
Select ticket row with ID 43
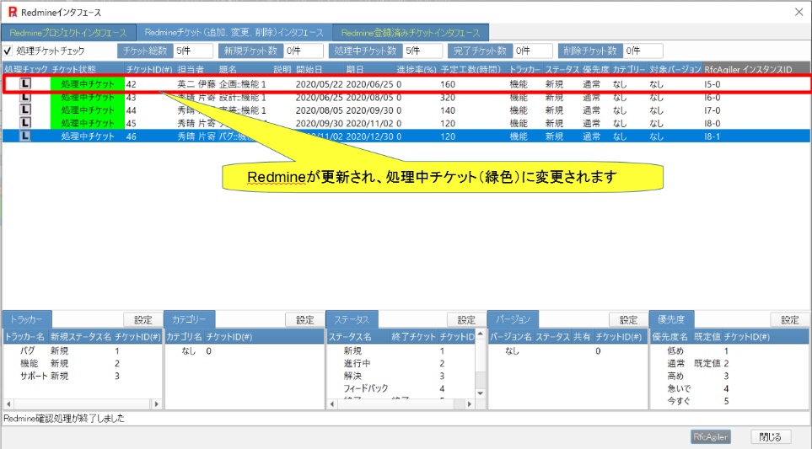pos(406,97)
